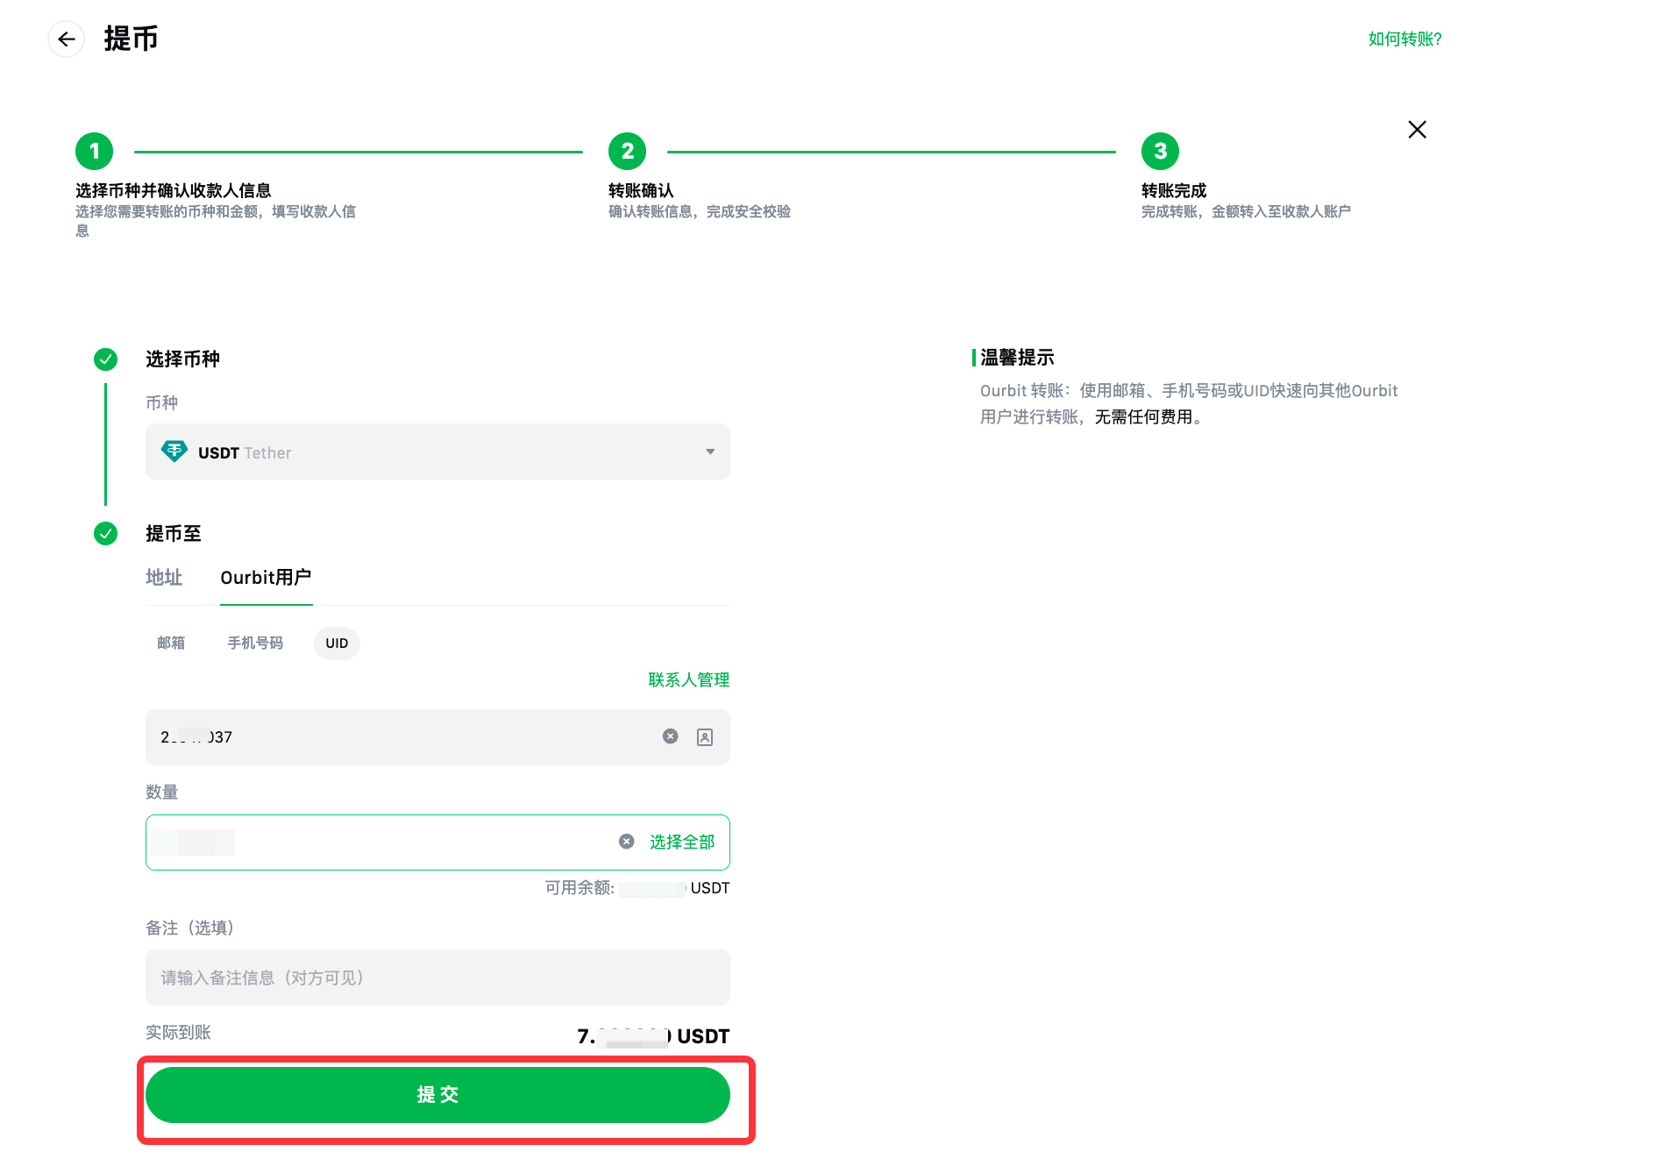Viewport: 1657px width, 1173px height.
Task: Switch to the Ourbit用户 tab
Action: pos(266,578)
